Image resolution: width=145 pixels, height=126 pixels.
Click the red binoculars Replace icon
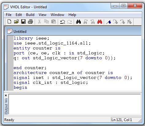pyautogui.click(x=100, y=22)
